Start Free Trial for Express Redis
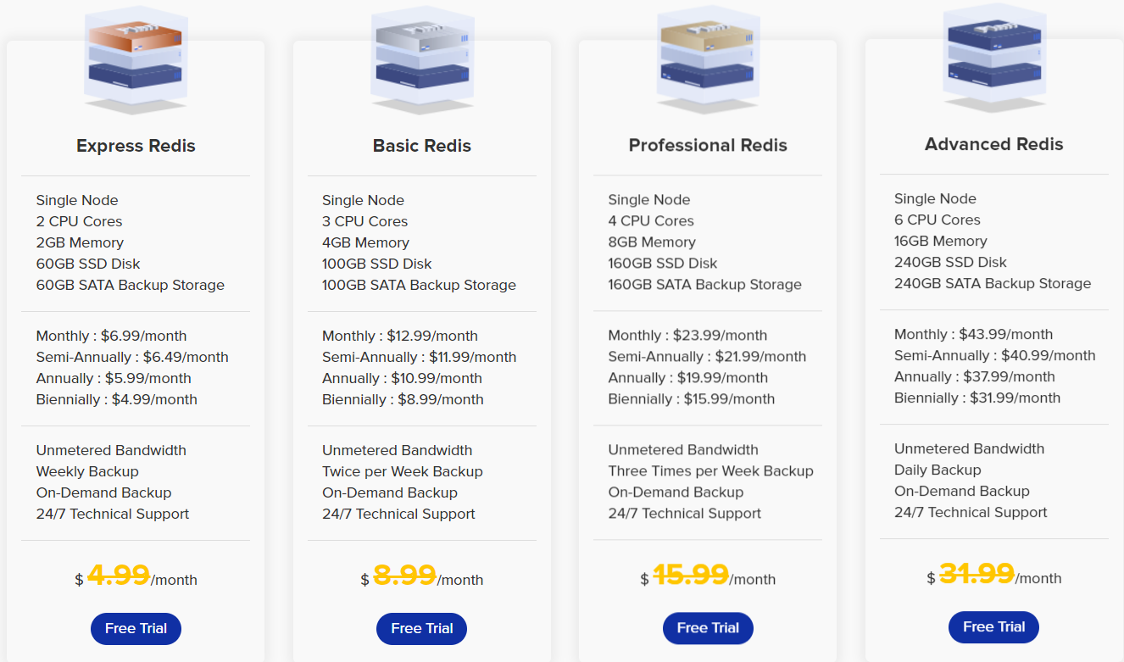1124x662 pixels. click(x=136, y=629)
